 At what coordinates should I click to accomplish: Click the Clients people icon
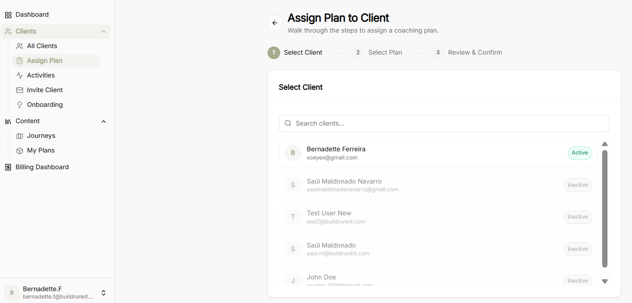click(8, 31)
